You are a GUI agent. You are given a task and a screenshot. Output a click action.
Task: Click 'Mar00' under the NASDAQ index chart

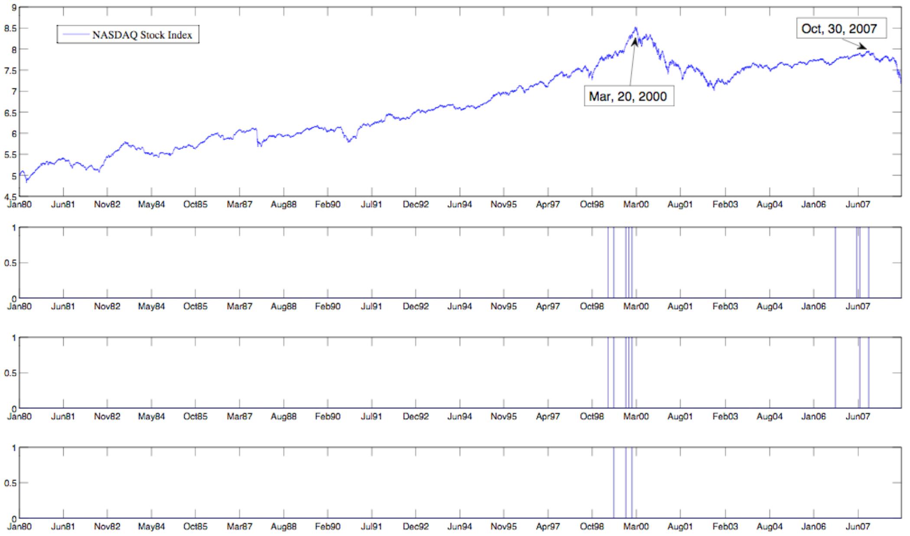(x=636, y=205)
